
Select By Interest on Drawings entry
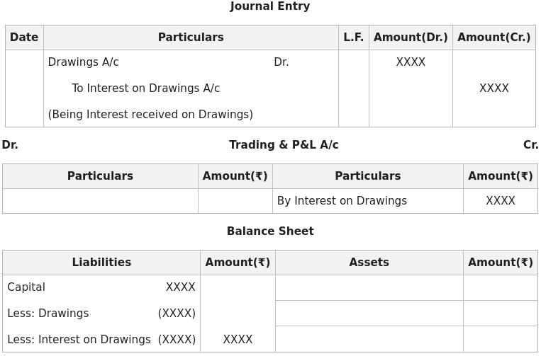342,201
